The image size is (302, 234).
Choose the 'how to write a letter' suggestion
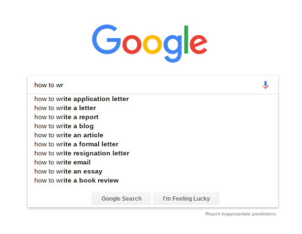pos(65,108)
